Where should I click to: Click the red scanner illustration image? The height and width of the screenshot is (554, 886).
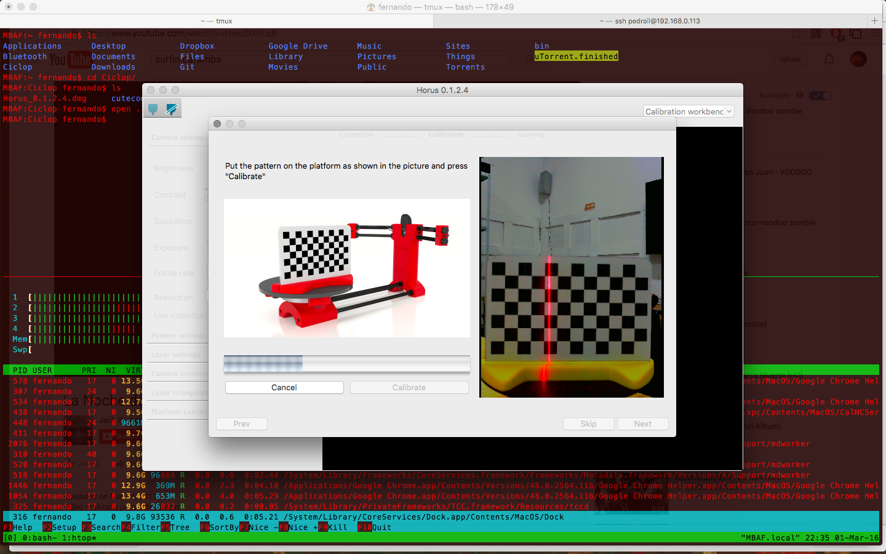click(347, 268)
